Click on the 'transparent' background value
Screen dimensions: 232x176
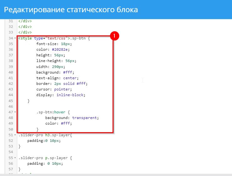coord(85,118)
